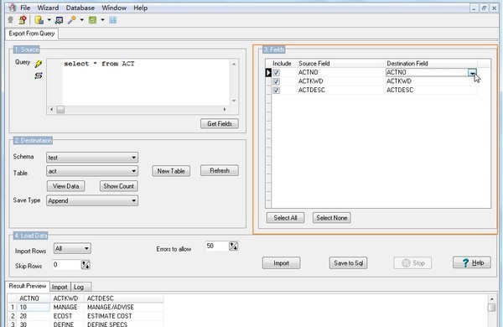Switch to the Import result tab

click(x=60, y=287)
